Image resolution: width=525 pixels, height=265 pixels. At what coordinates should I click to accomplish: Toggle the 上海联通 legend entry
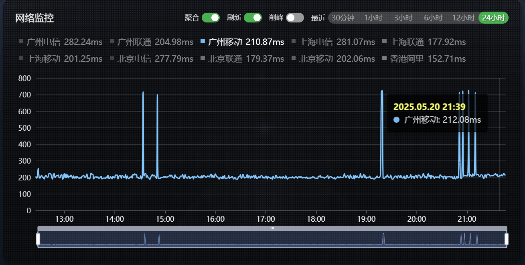click(424, 42)
